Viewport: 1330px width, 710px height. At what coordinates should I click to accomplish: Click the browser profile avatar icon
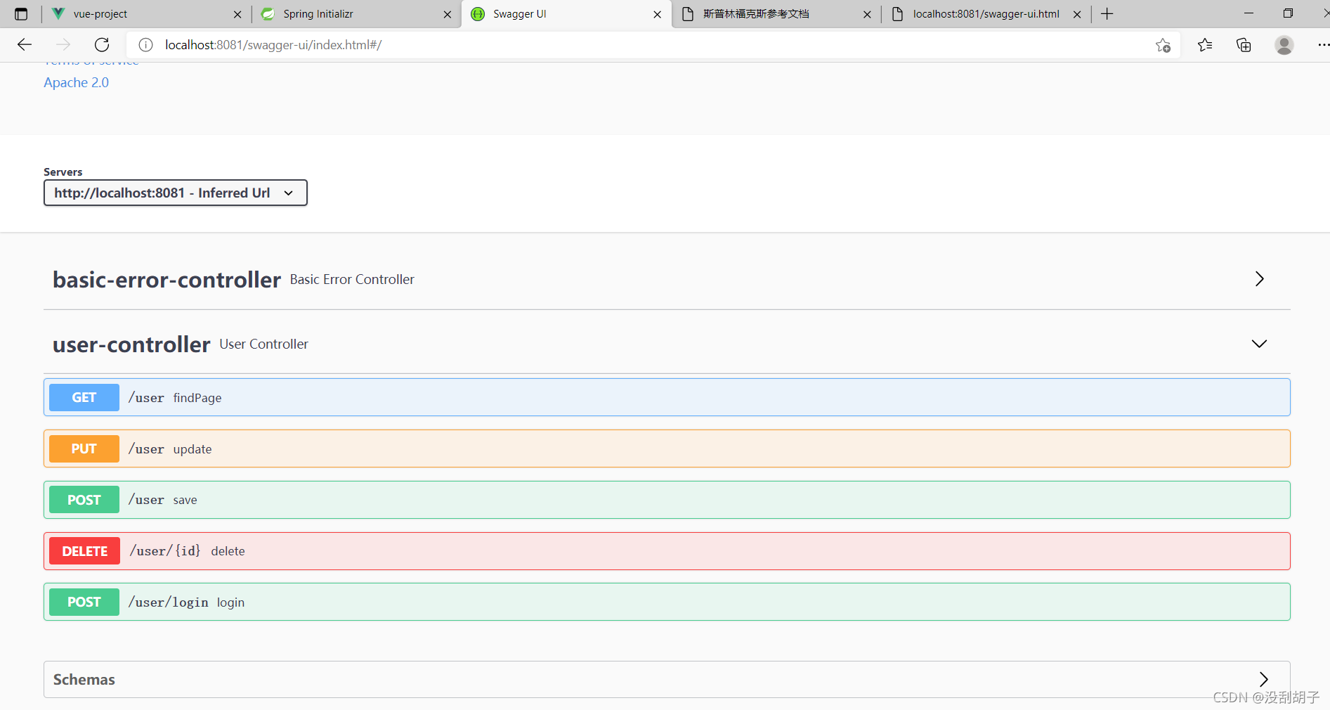pos(1284,44)
